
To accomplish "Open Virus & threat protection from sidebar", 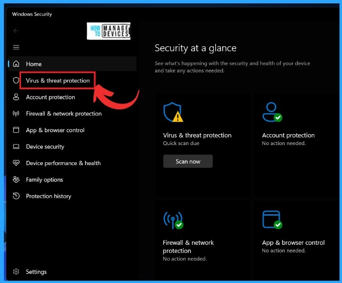I will point(58,81).
